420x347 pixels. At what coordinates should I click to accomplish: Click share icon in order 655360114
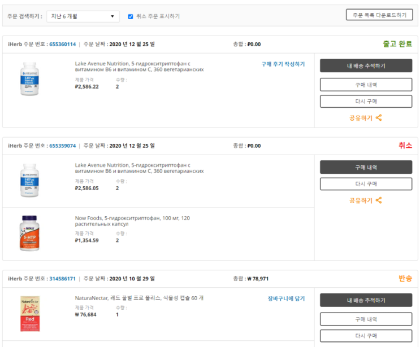pyautogui.click(x=379, y=118)
